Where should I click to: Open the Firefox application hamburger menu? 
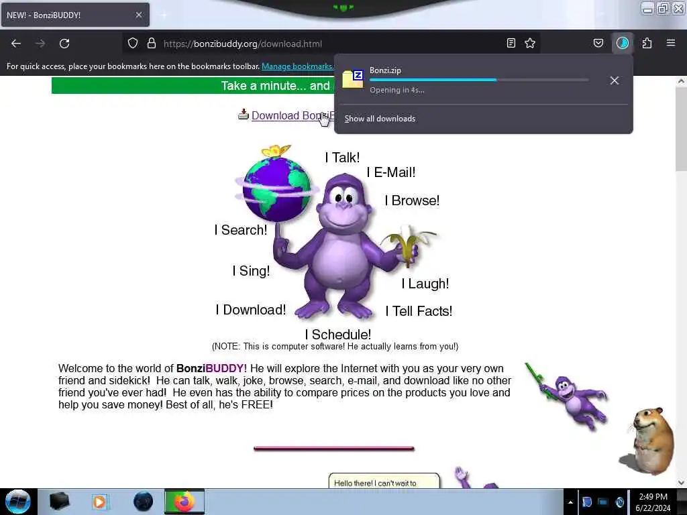670,43
